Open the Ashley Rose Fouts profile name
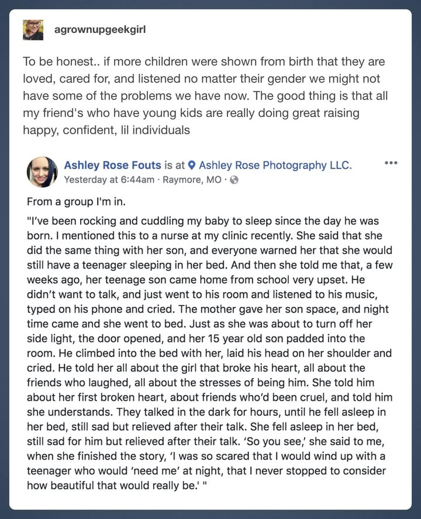The image size is (421, 519). (112, 165)
